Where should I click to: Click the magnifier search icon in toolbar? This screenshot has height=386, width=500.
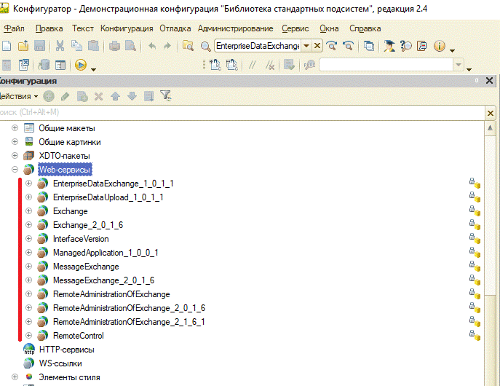[205, 46]
